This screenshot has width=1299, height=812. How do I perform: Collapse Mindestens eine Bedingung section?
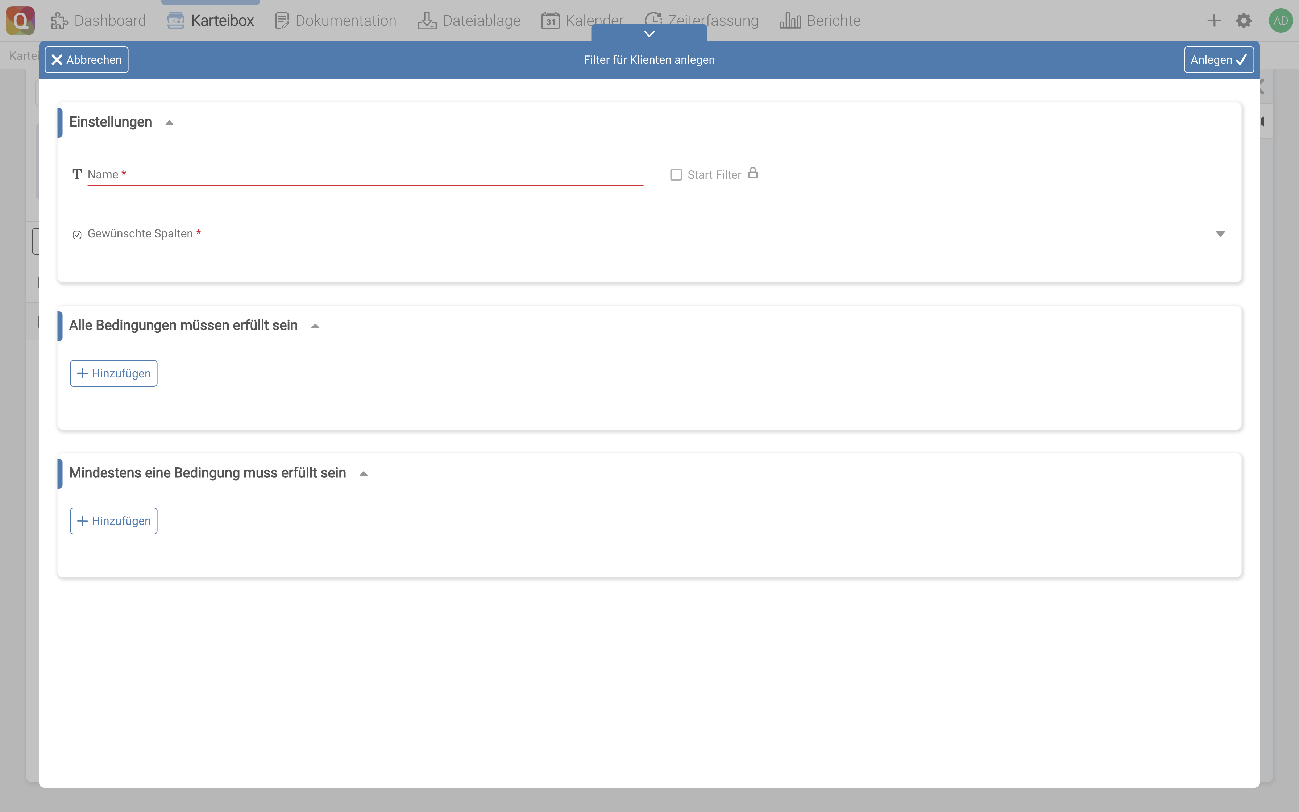[x=364, y=474]
